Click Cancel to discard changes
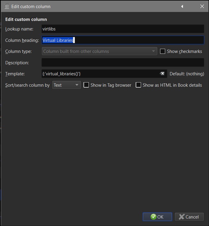209x226 pixels. point(189,217)
